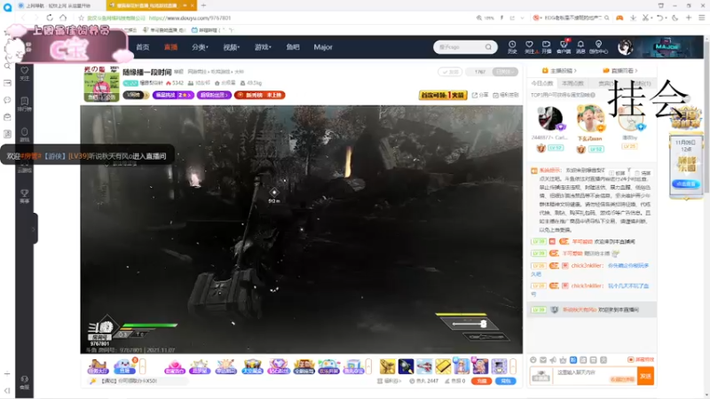Open the 客户端 client download icon
Viewport: 710px width, 399px height.
(564, 47)
